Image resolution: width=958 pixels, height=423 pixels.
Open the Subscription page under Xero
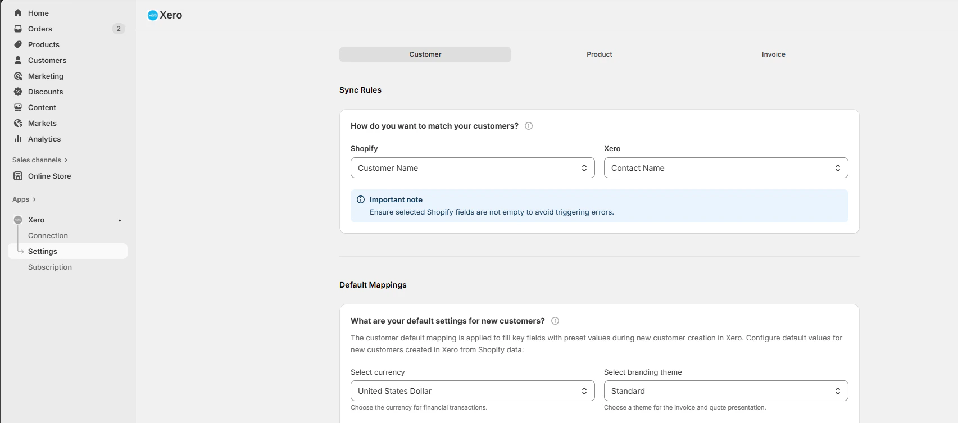[50, 267]
